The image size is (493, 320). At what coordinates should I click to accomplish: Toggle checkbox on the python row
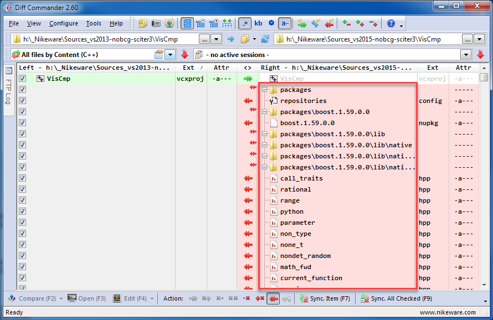tap(23, 211)
